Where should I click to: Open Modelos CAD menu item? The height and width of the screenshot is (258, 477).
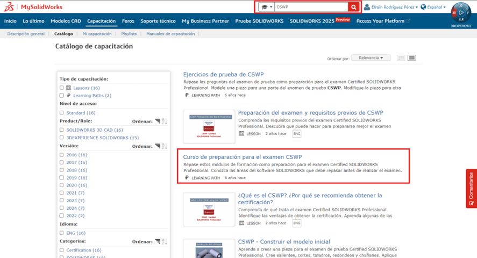click(x=66, y=21)
